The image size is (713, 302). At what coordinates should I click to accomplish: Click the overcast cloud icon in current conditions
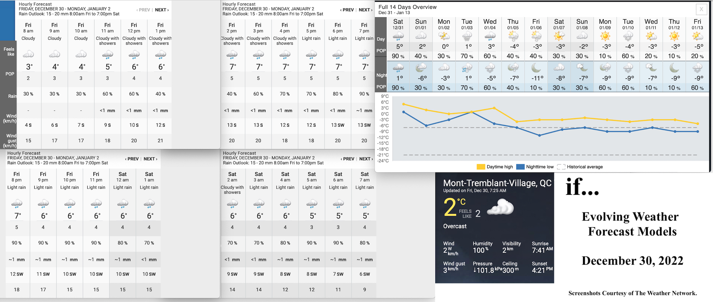[500, 207]
